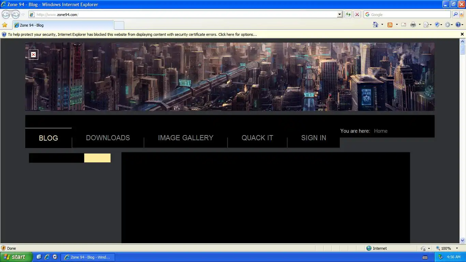This screenshot has width=466, height=262.
Task: Click the black sidebar search input field
Action: [57, 158]
